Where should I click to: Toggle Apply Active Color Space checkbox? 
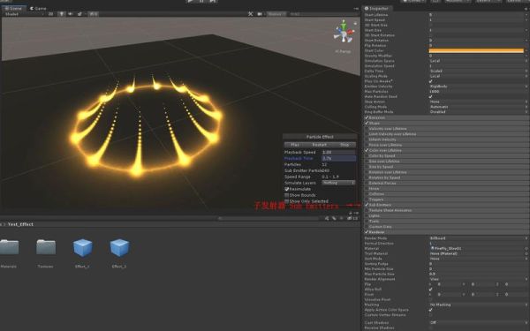coord(431,310)
